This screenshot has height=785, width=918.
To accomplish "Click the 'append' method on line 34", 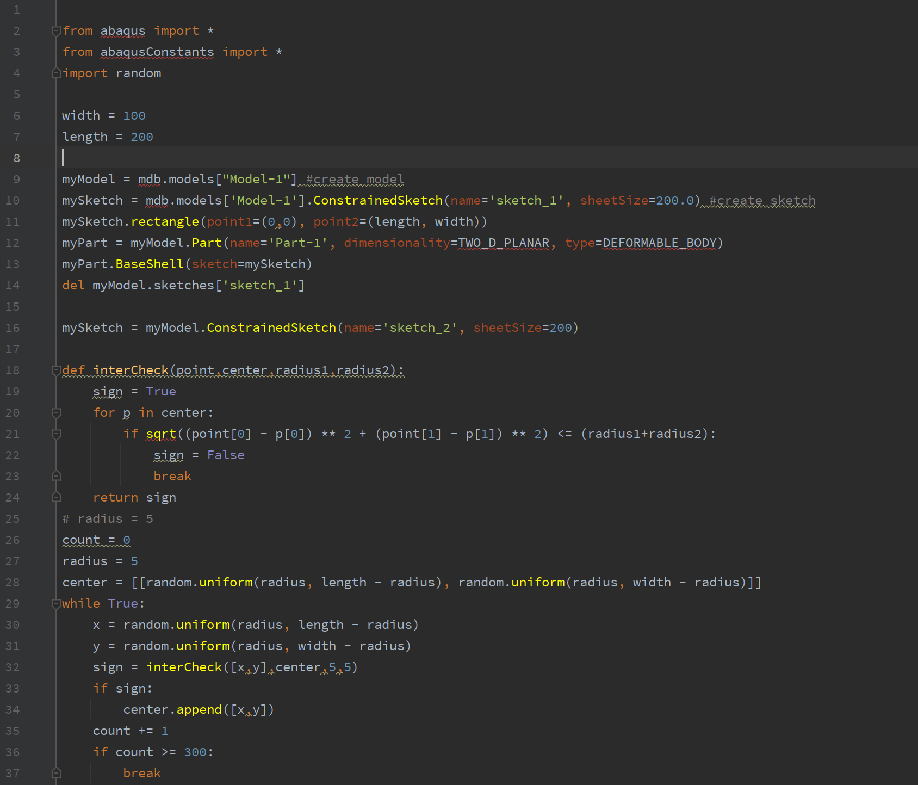I will click(x=199, y=709).
